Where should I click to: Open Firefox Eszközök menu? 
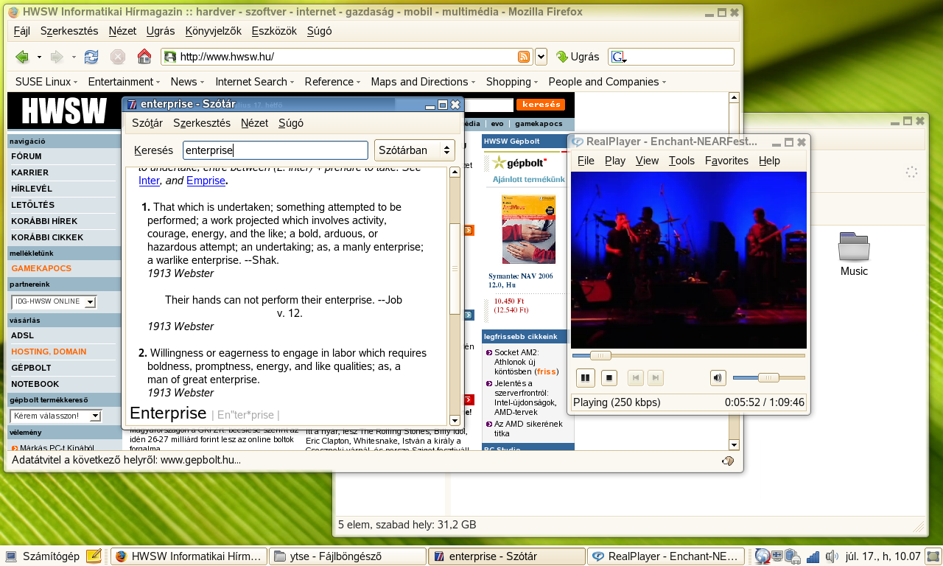[x=274, y=31]
